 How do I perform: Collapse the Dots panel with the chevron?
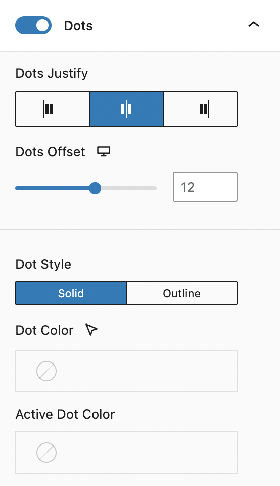pos(254,24)
